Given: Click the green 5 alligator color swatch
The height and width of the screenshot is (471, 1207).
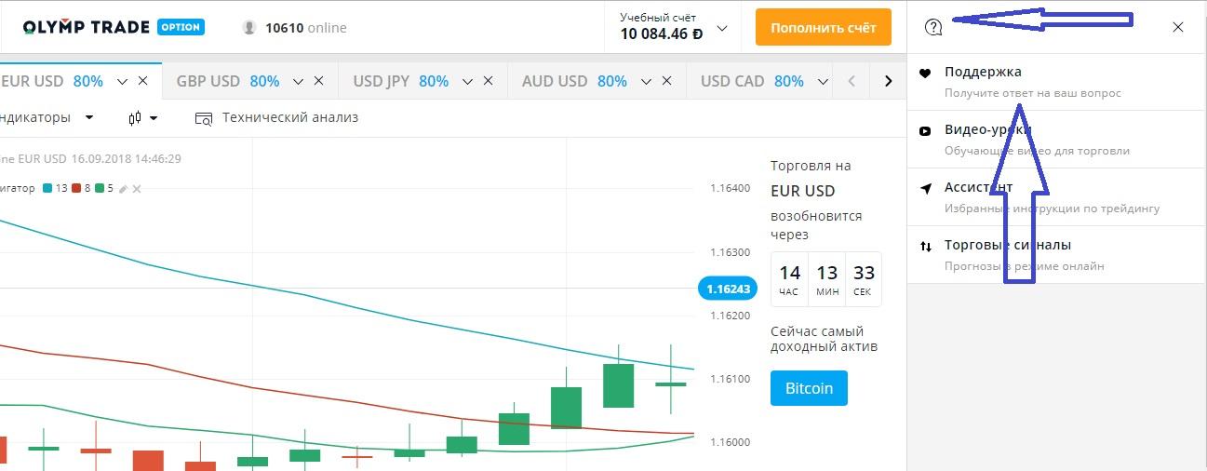Looking at the screenshot, I should point(99,188).
